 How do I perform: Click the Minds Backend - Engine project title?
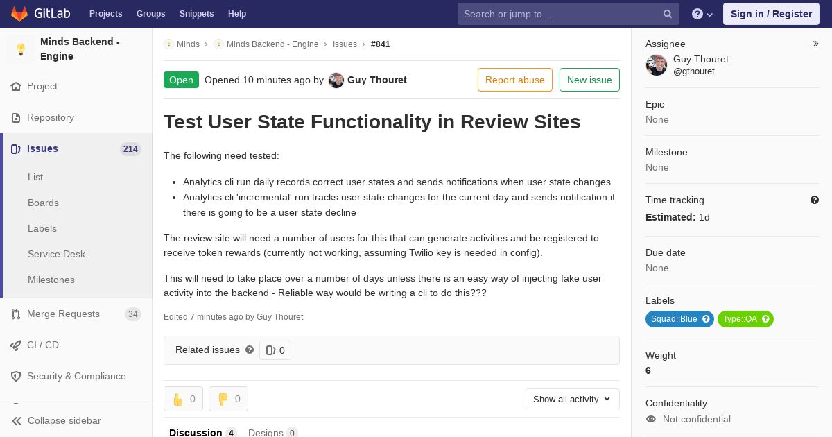point(80,49)
